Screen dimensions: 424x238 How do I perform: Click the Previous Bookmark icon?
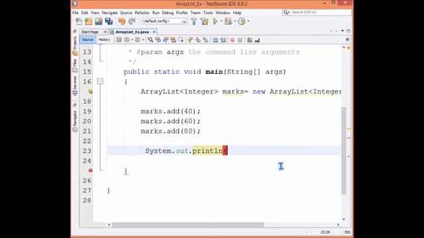(190, 40)
